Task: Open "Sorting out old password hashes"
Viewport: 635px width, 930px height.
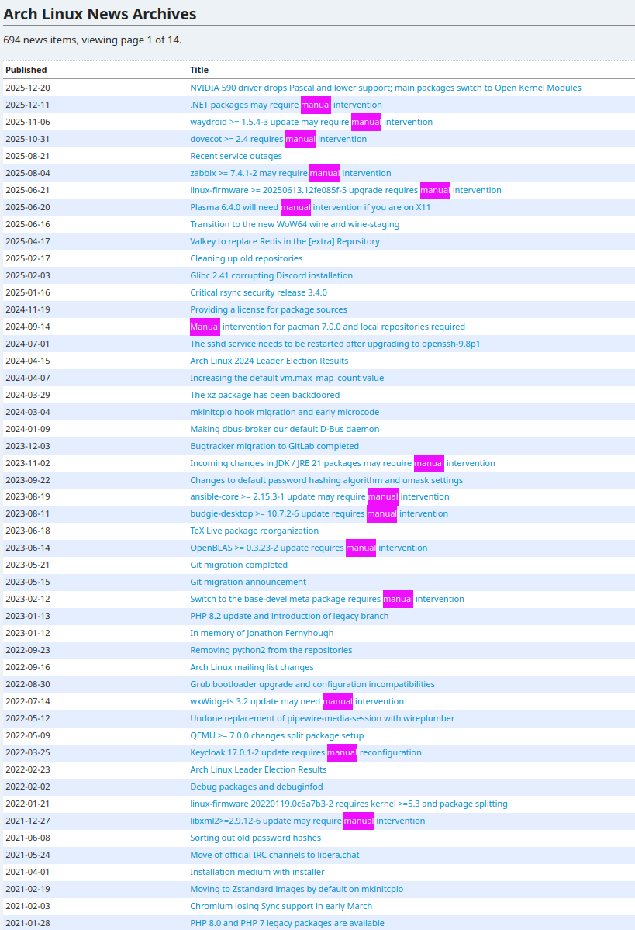Action: (x=256, y=838)
